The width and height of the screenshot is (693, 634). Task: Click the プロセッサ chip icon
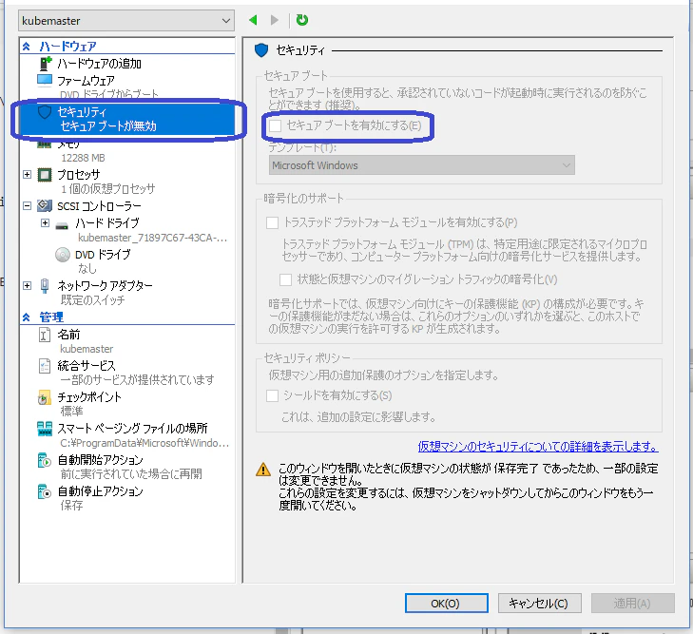click(45, 175)
